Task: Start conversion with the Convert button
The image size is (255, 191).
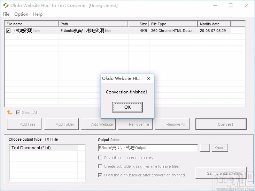Action: [x=221, y=124]
